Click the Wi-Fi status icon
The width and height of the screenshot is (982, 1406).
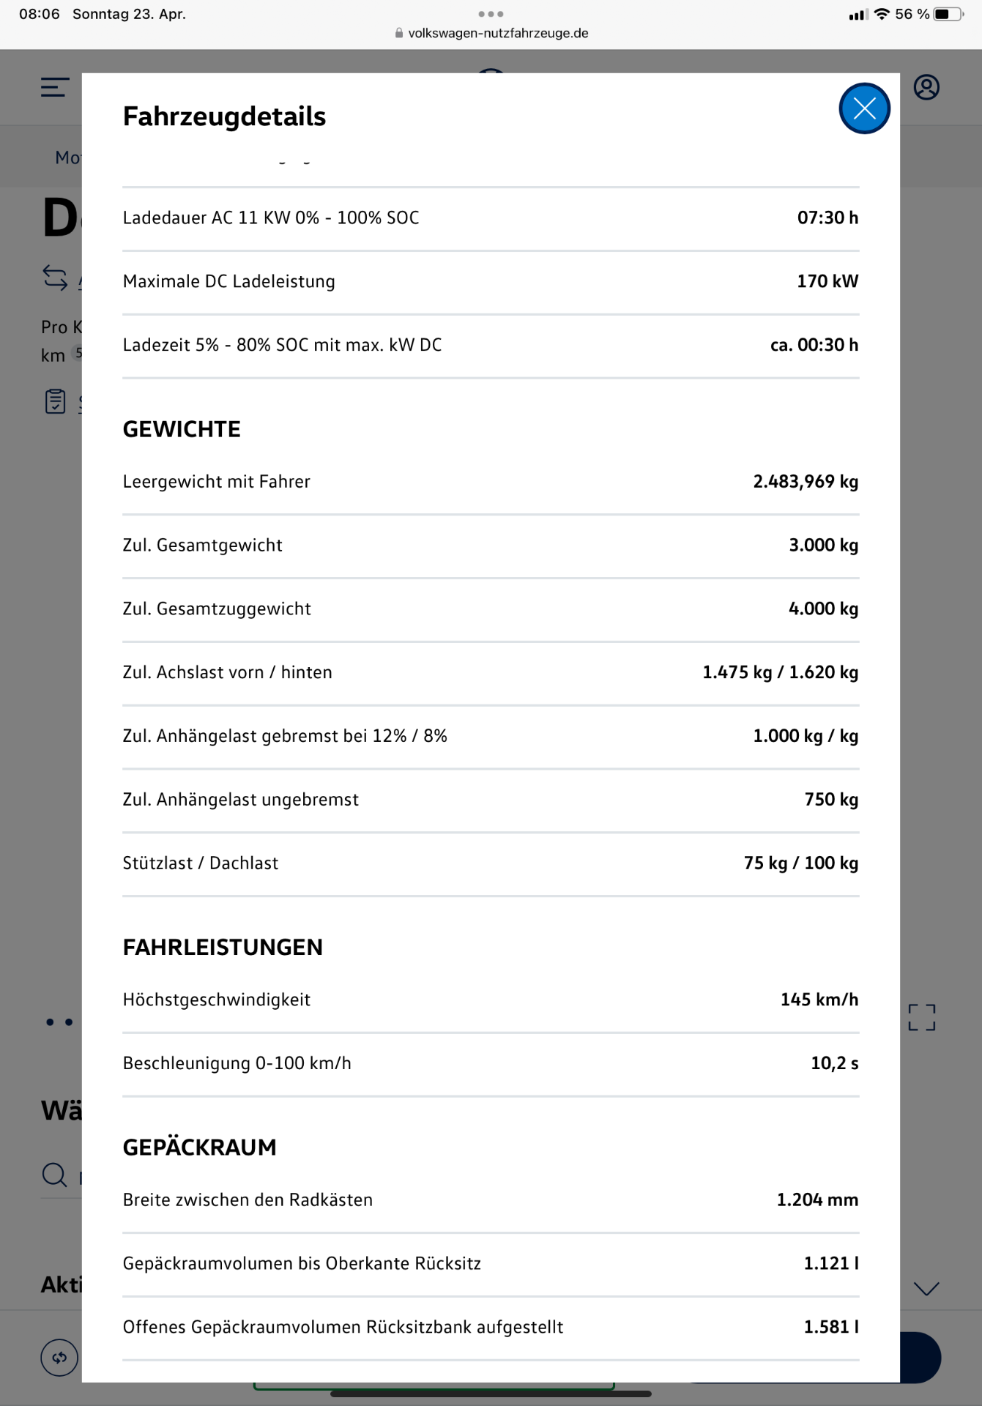[x=882, y=14]
